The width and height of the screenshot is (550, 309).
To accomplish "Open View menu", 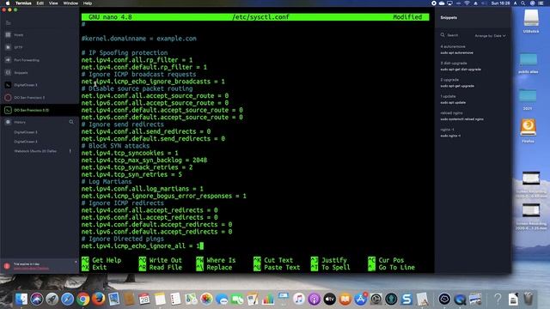I will pos(53,3).
